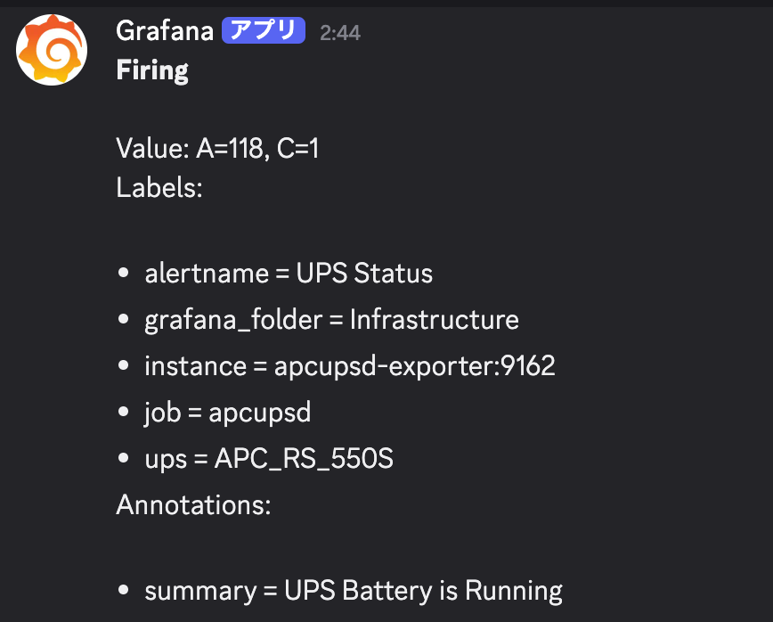Viewport: 773px width, 622px height.
Task: Click the alertname label key
Action: [206, 273]
